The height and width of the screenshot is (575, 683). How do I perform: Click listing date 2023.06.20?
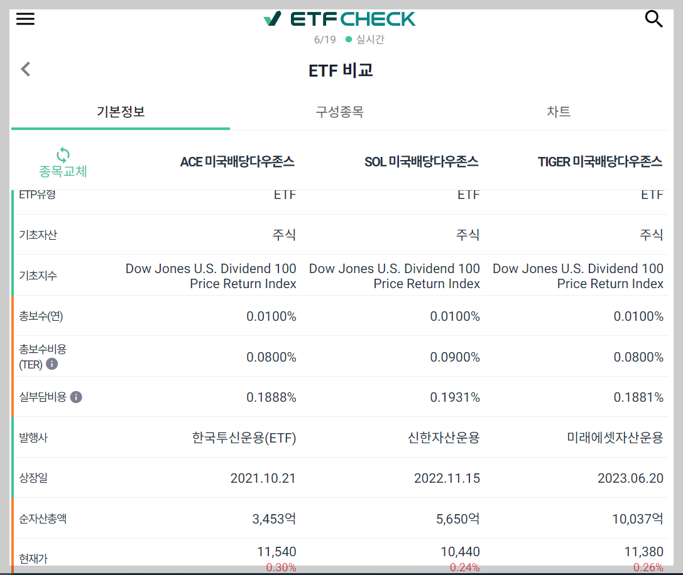click(630, 478)
